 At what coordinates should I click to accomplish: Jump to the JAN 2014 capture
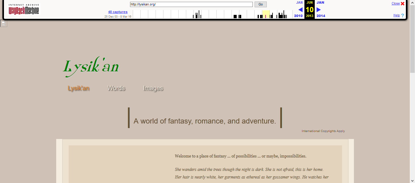(320, 2)
